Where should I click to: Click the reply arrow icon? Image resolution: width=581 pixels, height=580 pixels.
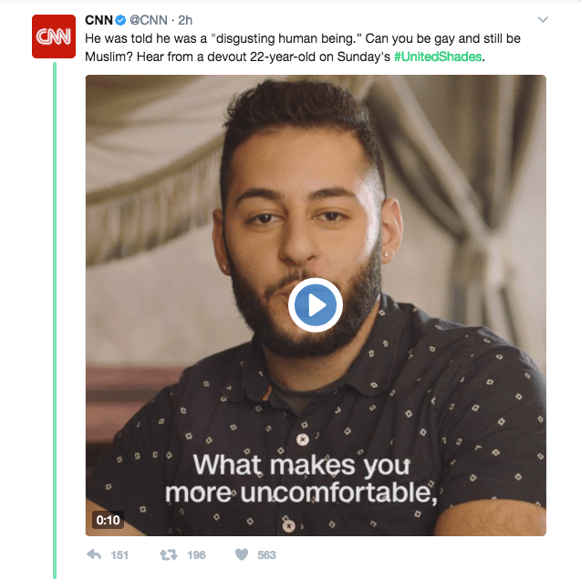(x=94, y=554)
